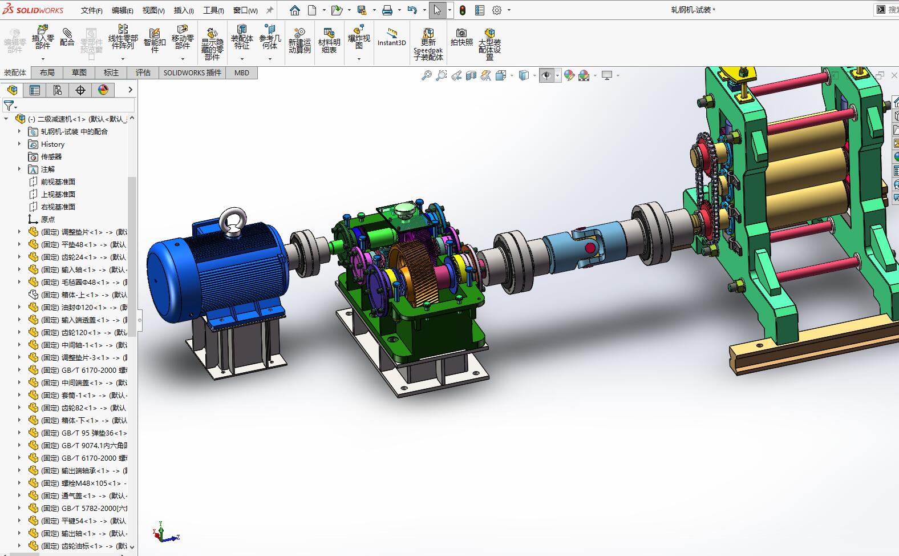Start New Motion Study (新建运动算例)
Screen dimensions: 899x556
pos(299,41)
